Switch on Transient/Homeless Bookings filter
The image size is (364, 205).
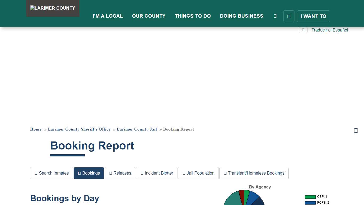(254, 173)
